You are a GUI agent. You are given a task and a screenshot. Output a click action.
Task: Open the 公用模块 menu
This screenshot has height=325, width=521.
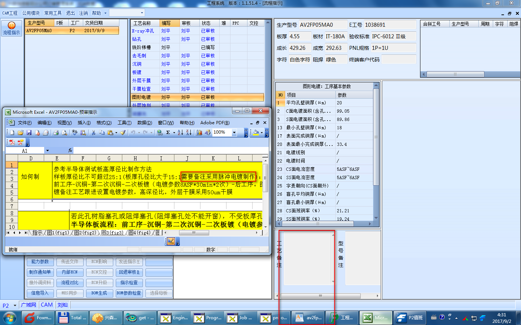click(31, 13)
